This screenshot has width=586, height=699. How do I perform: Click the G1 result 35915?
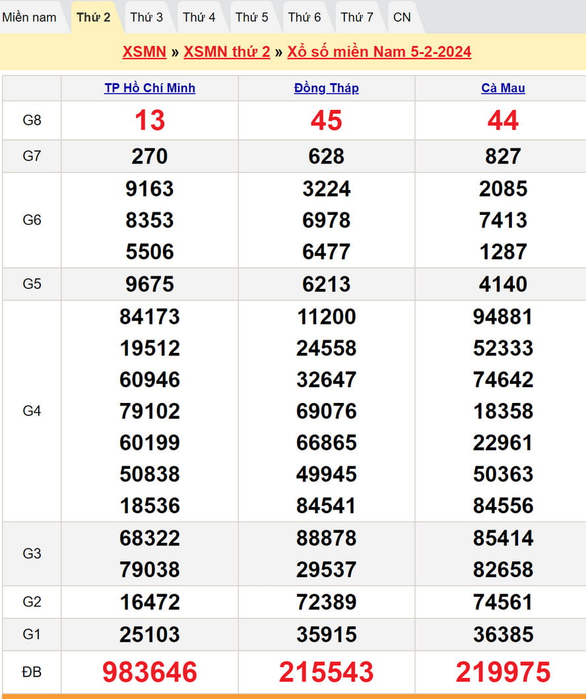click(327, 634)
